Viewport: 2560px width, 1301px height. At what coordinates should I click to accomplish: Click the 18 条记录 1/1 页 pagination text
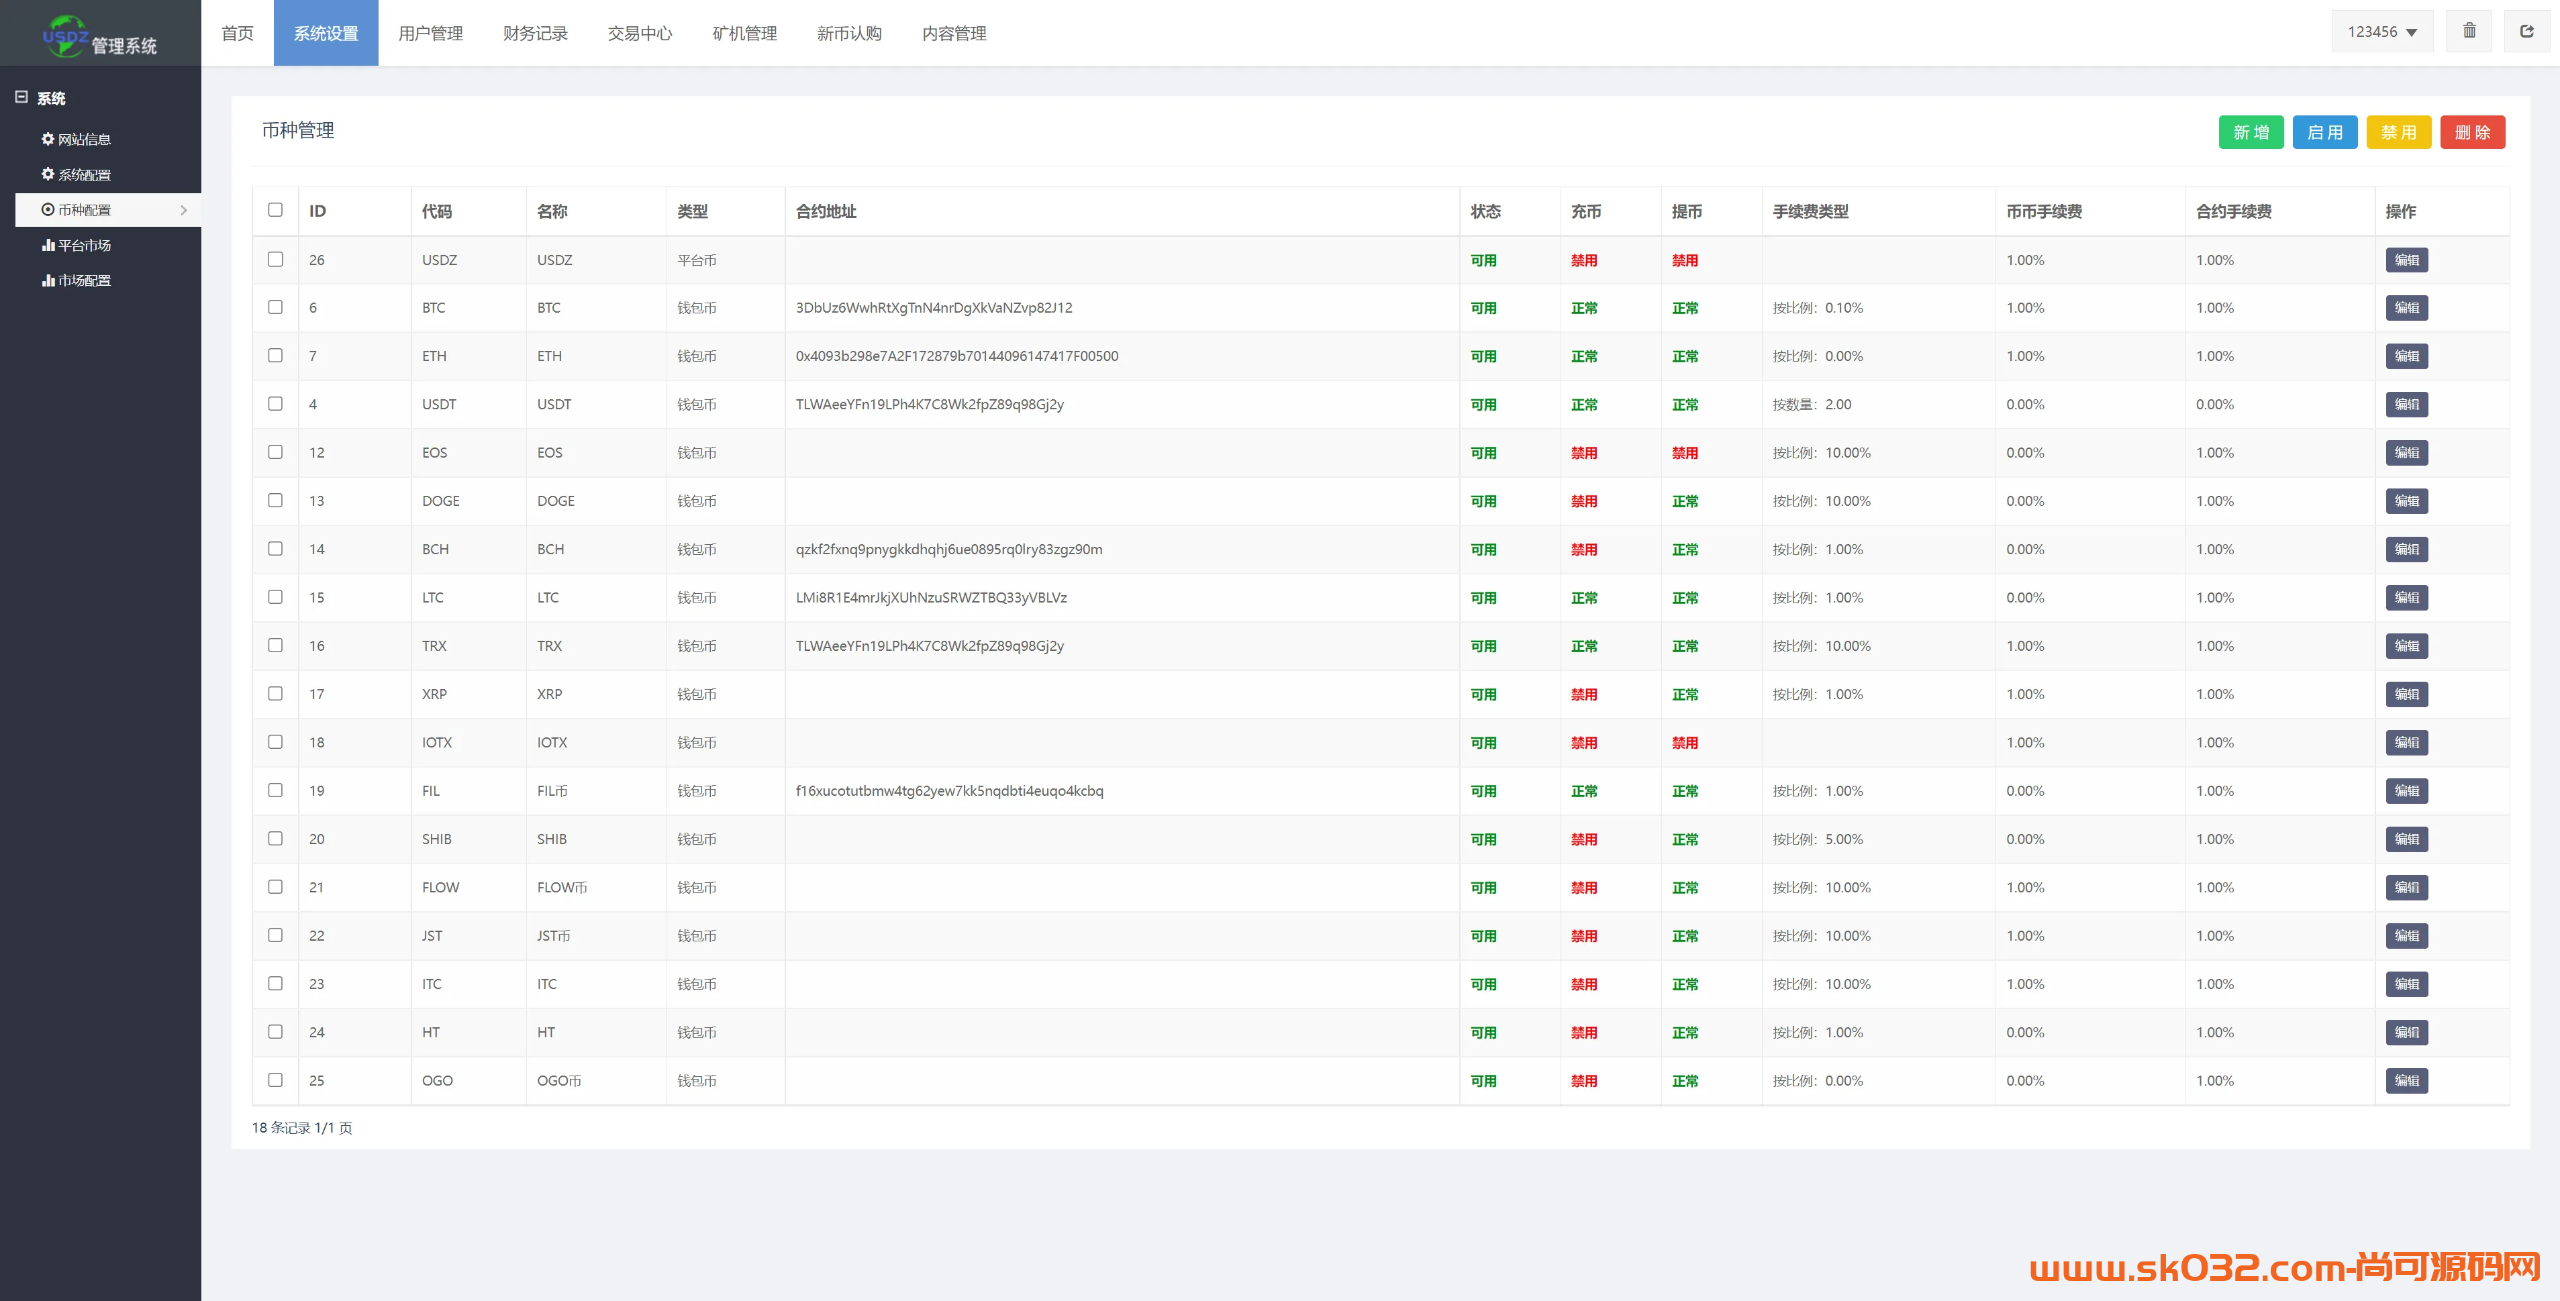pos(302,1128)
